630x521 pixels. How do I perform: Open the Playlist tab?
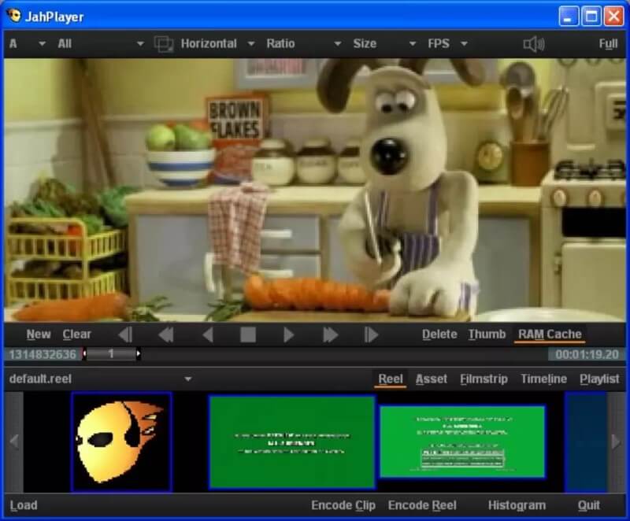tap(599, 379)
